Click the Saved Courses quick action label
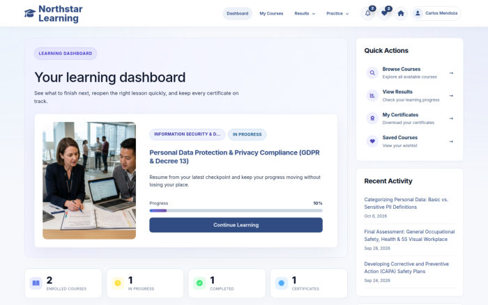Viewport: 488px width, 305px height. 400,137
